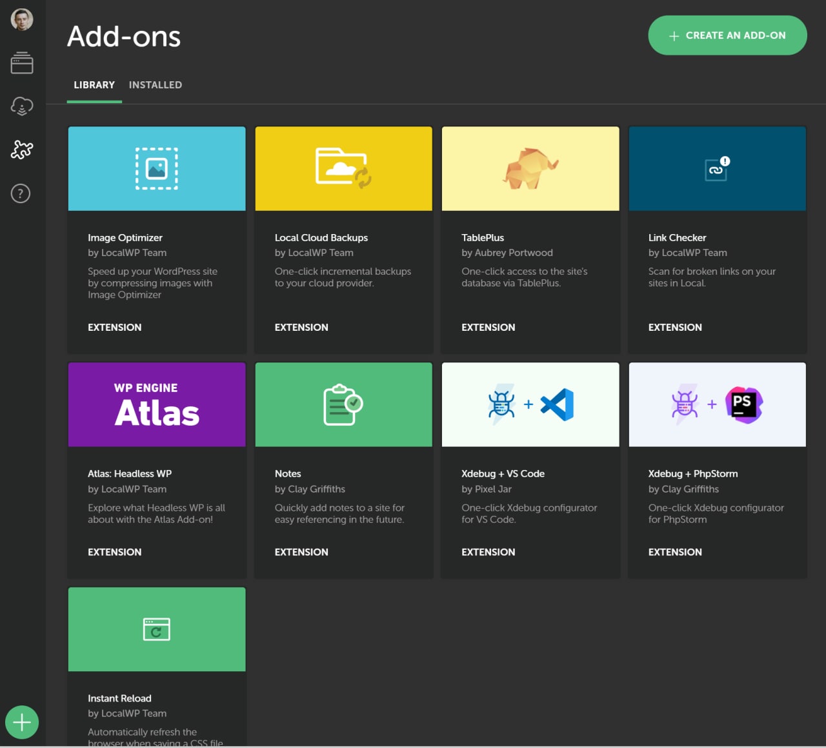Click the Atlas: Headless WP title
This screenshot has height=748, width=826.
[x=130, y=474]
